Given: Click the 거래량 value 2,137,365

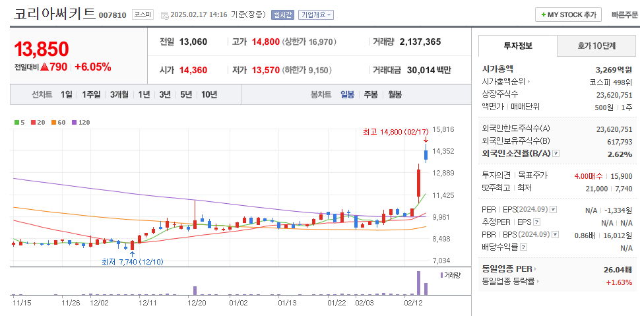Looking at the screenshot, I should click(x=420, y=42).
